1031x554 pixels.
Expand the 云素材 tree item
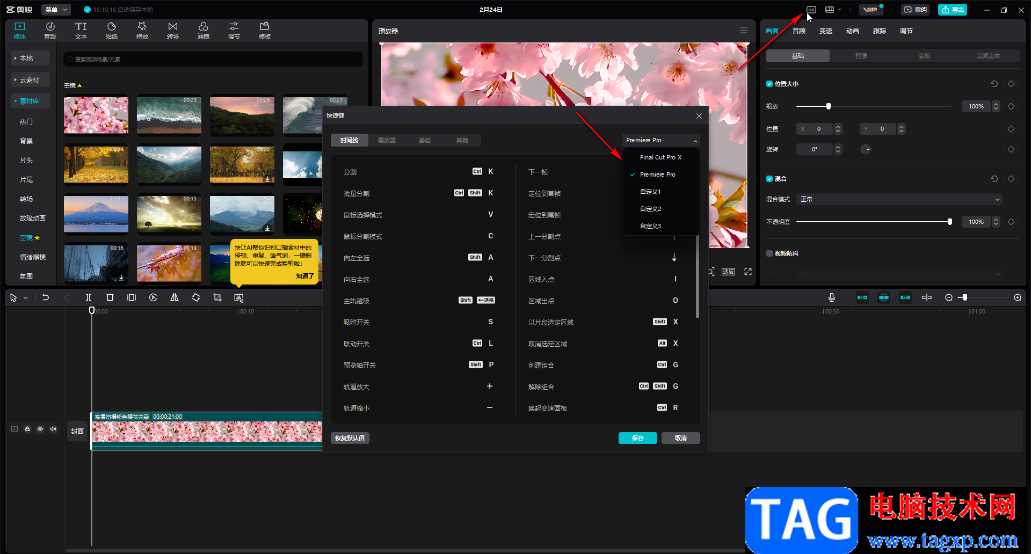(x=31, y=79)
